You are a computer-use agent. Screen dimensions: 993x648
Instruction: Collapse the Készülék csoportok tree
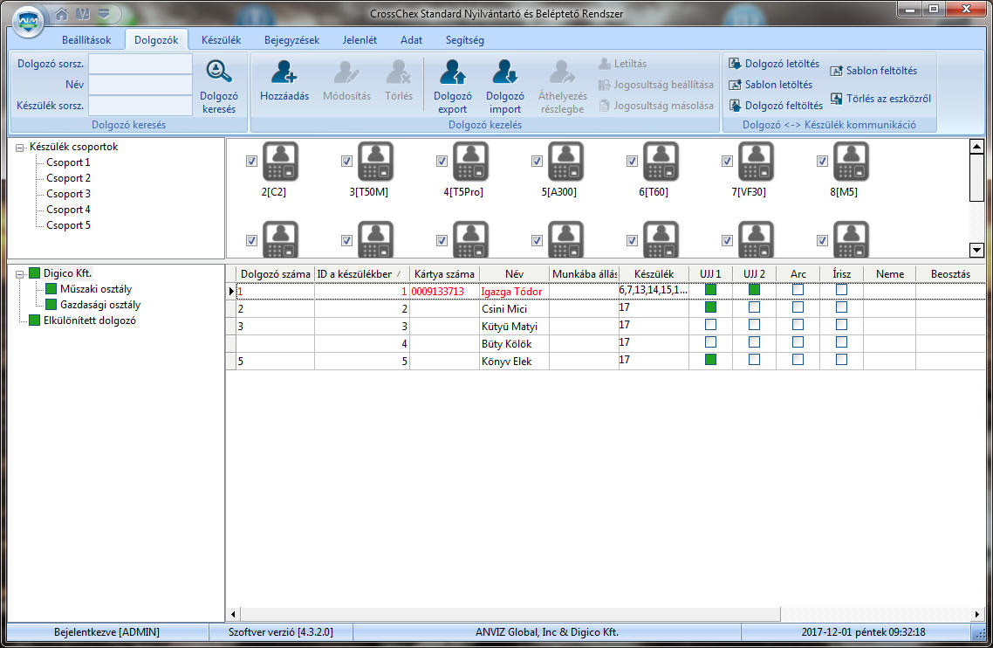(20, 148)
